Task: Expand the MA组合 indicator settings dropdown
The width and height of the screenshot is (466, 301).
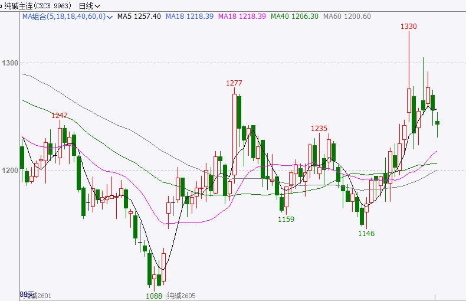Action: 110,17
